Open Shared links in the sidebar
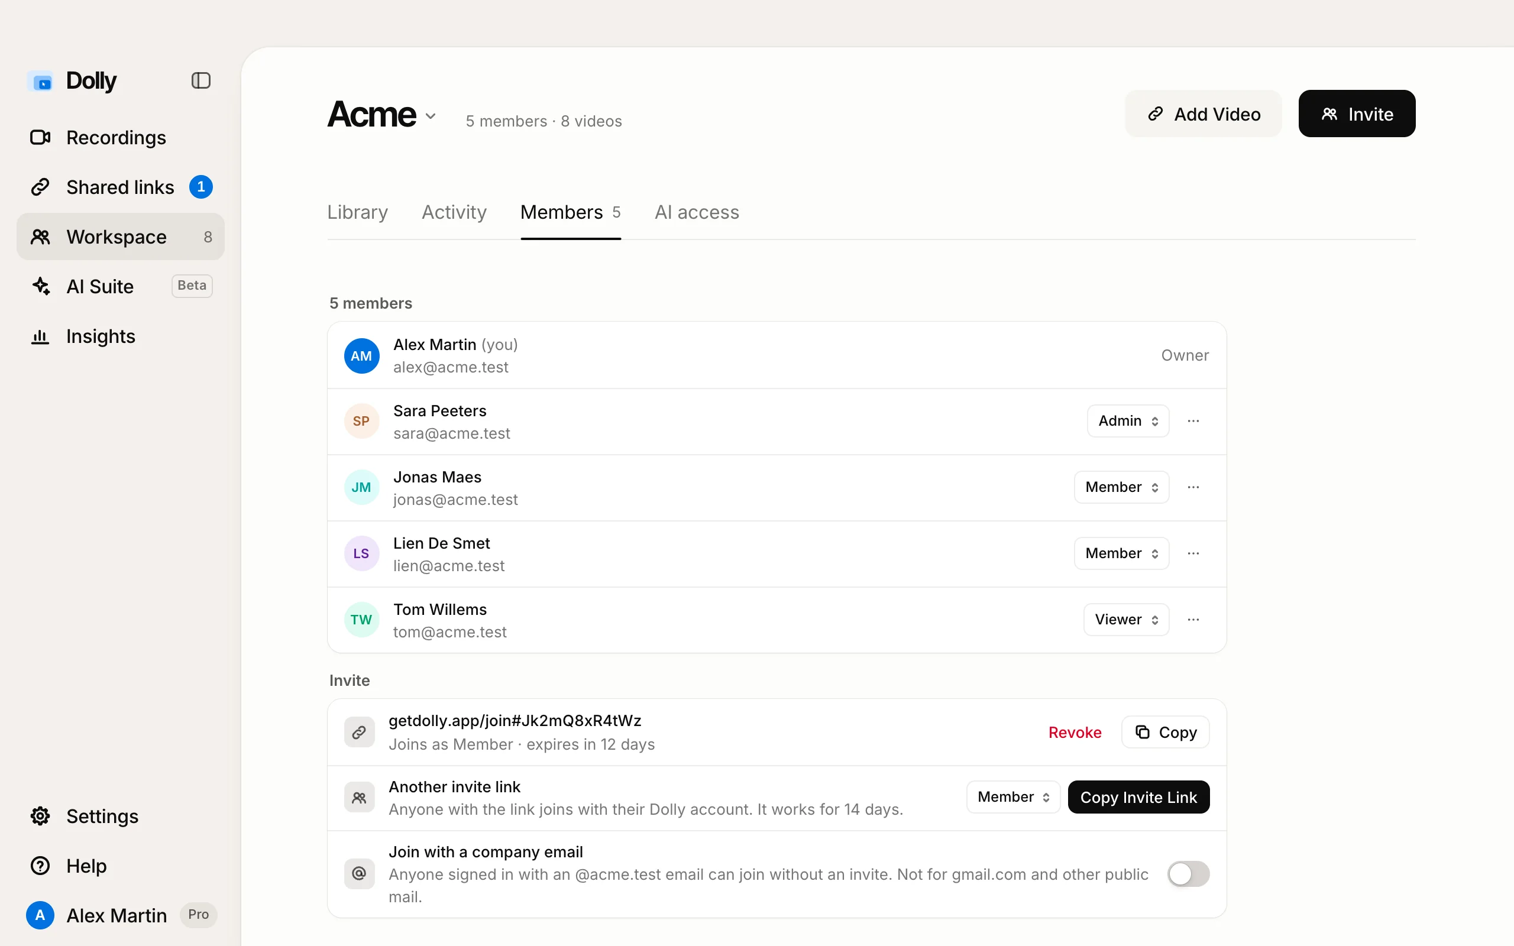This screenshot has height=946, width=1514. pyautogui.click(x=120, y=187)
